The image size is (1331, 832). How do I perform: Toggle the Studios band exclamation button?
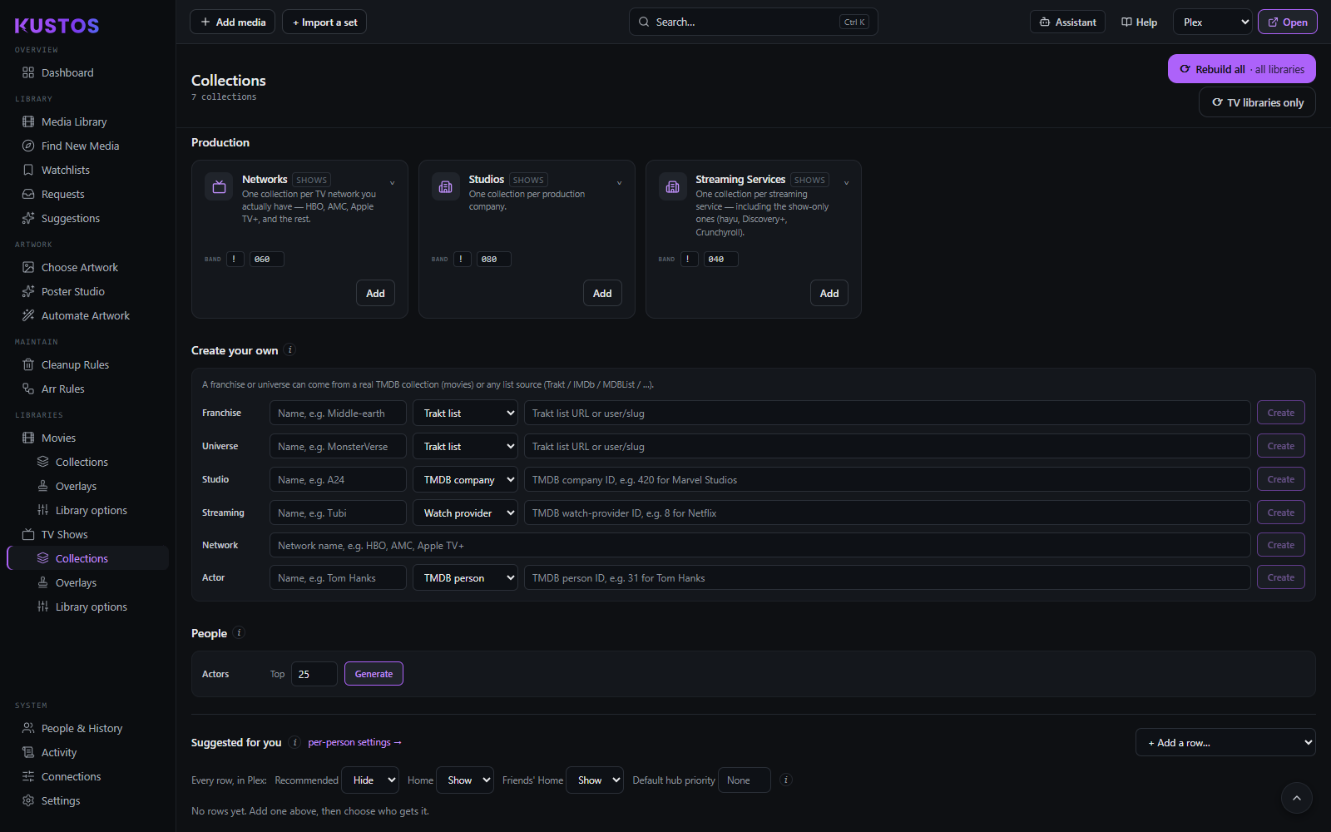[x=461, y=259]
